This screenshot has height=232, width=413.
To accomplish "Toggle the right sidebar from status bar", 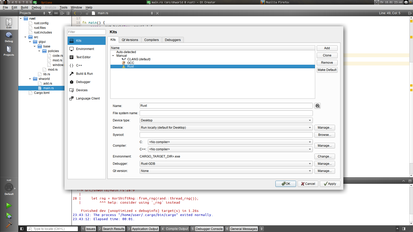I will 404,229.
